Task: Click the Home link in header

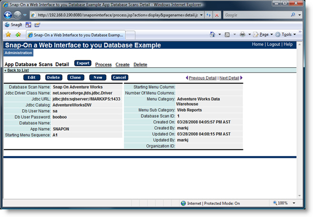Action: click(258, 44)
